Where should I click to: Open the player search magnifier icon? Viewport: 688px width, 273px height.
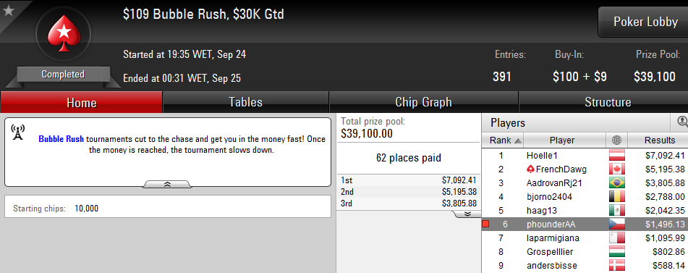click(x=682, y=122)
